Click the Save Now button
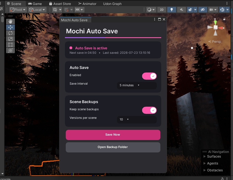Viewport: 233px width, 180px height. point(113,135)
